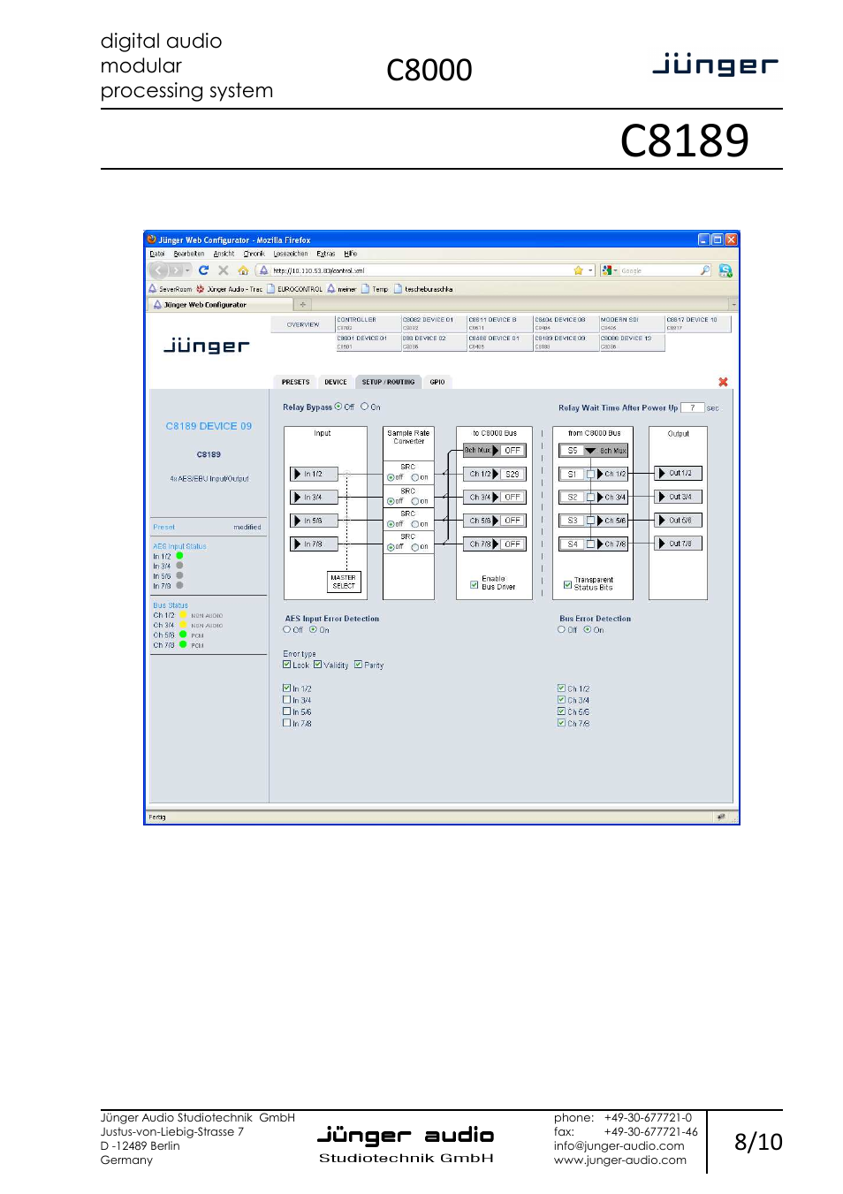Viewport: 843px width, 1194px height.
Task: Open the search engine dropdown arrow beside the Google icon
Action: coord(615,270)
